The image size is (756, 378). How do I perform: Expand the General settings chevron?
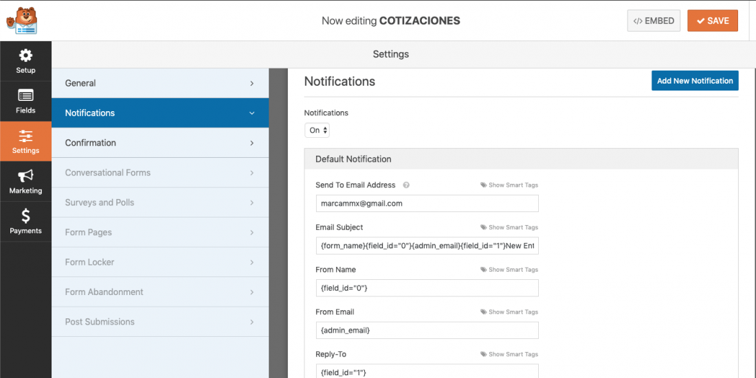252,83
